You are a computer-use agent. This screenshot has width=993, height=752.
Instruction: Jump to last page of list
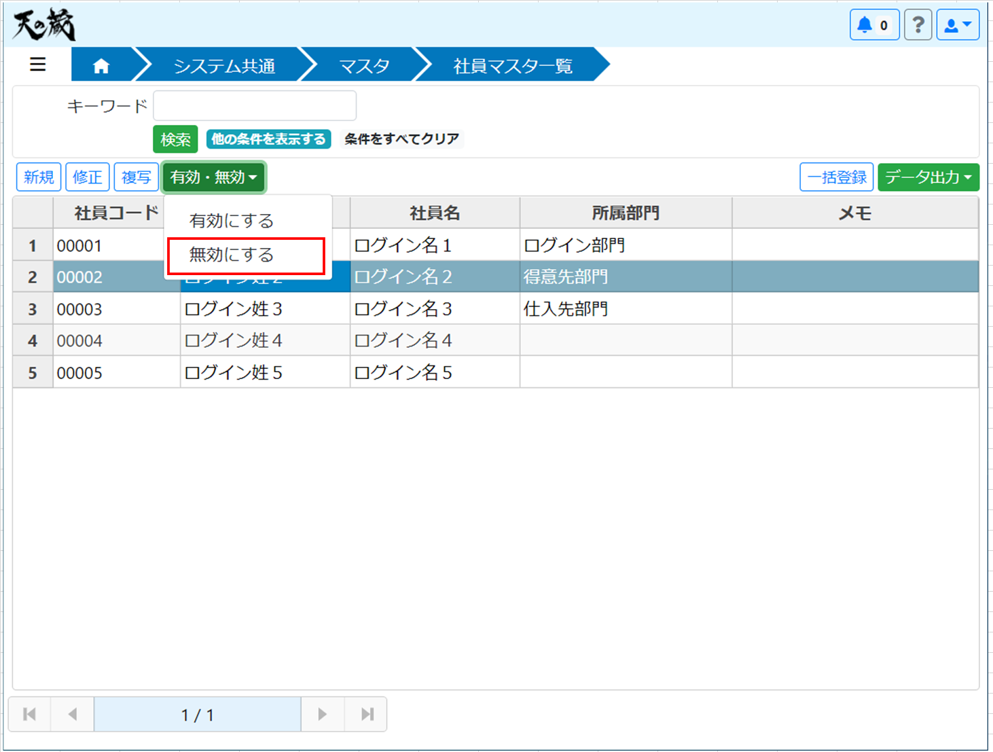click(367, 714)
